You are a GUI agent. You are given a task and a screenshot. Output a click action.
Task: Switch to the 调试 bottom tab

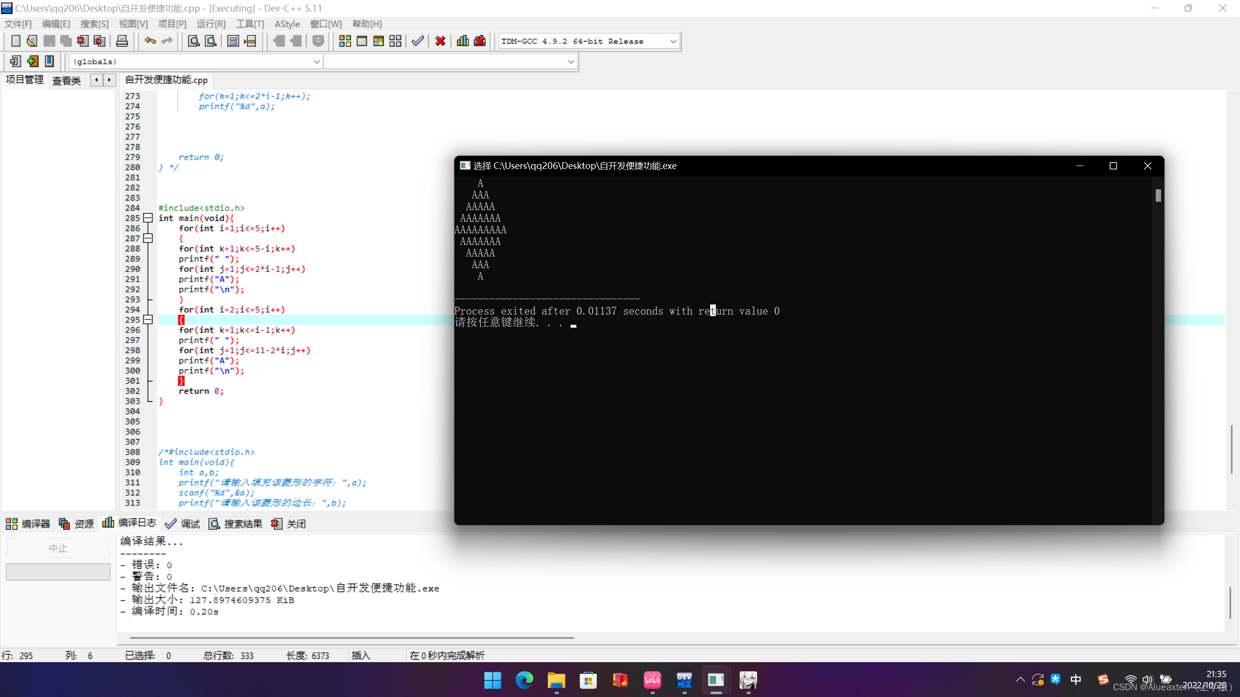coord(183,524)
